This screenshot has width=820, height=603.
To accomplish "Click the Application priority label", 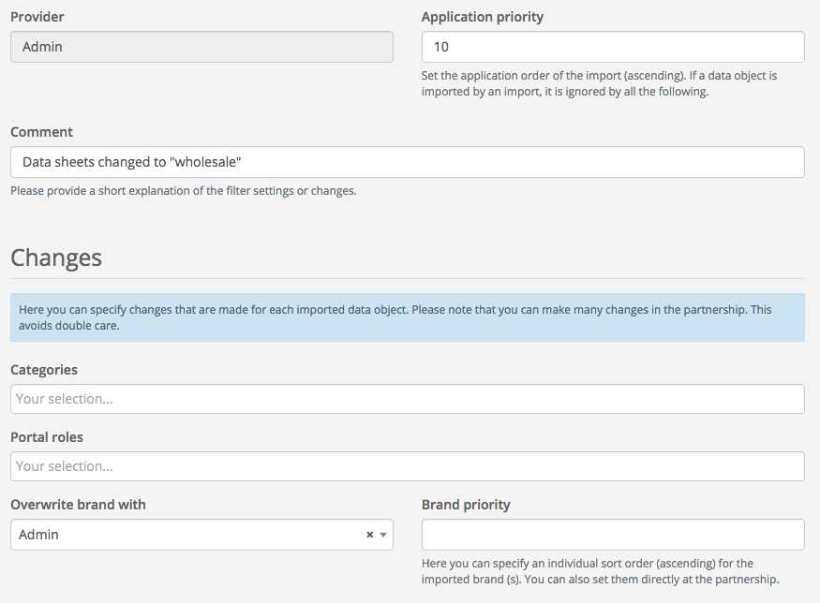I will (x=482, y=17).
